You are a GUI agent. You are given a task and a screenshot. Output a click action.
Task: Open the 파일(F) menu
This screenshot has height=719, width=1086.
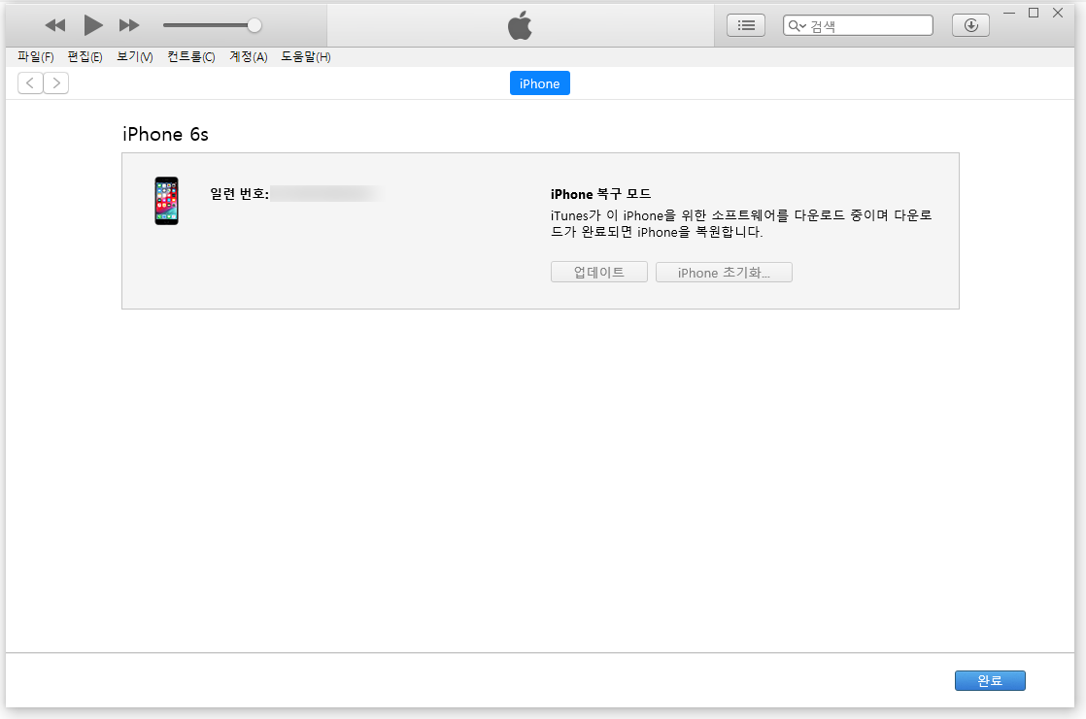pyautogui.click(x=35, y=56)
